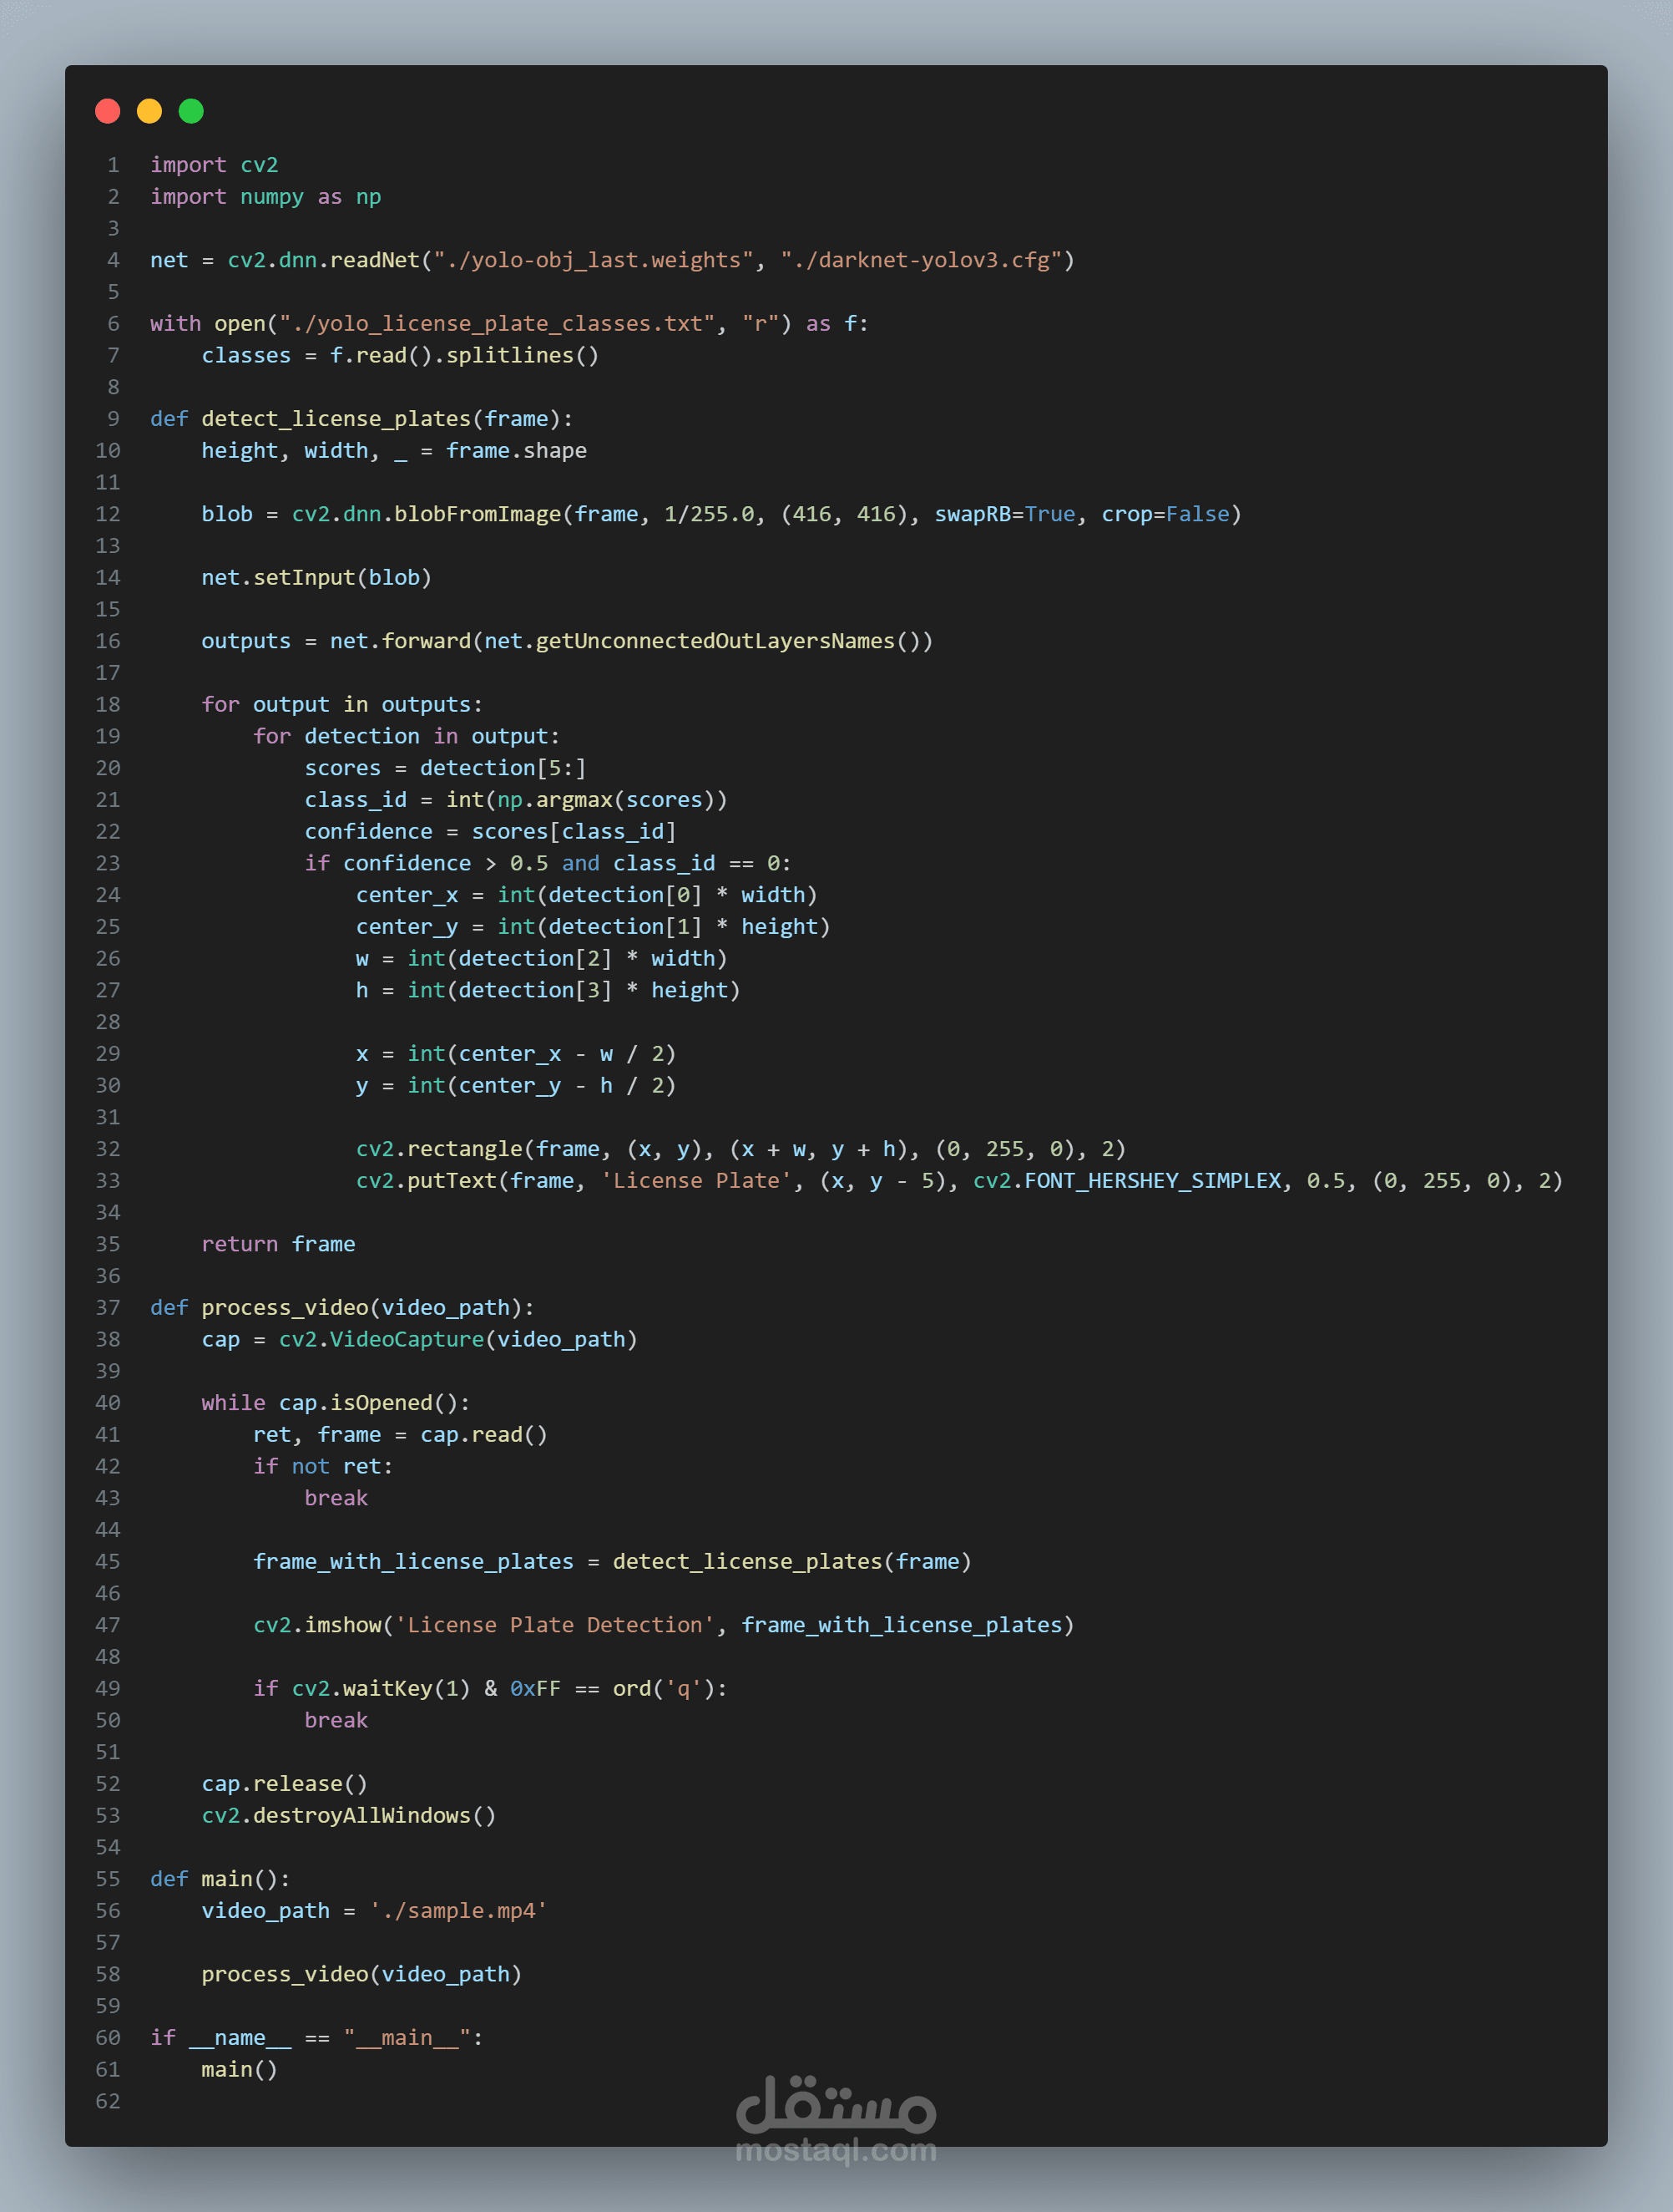Viewport: 1673px width, 2212px height.
Task: Click 'import numpy as np' line
Action: (265, 197)
